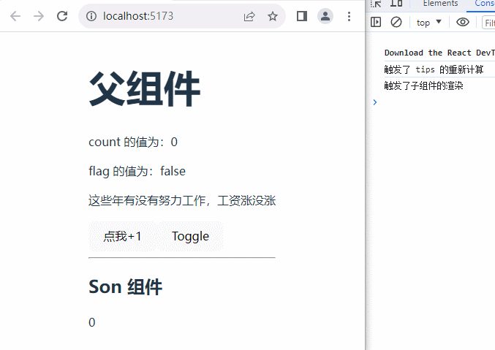This screenshot has width=495, height=350.
Task: Open Chrome's three-dot menu
Action: tap(349, 16)
